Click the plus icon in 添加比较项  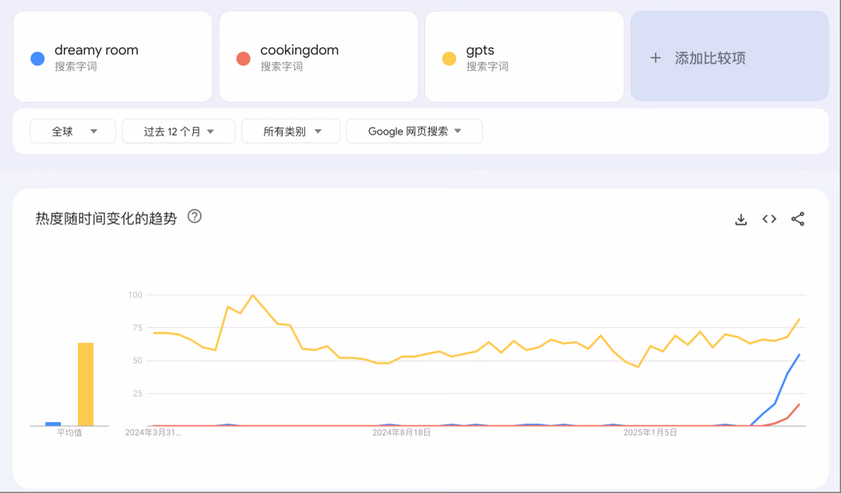coord(656,58)
